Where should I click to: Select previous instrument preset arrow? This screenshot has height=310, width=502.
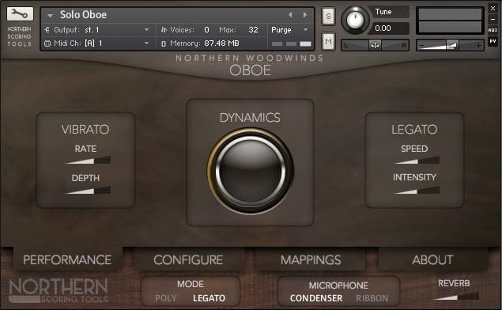pos(290,15)
